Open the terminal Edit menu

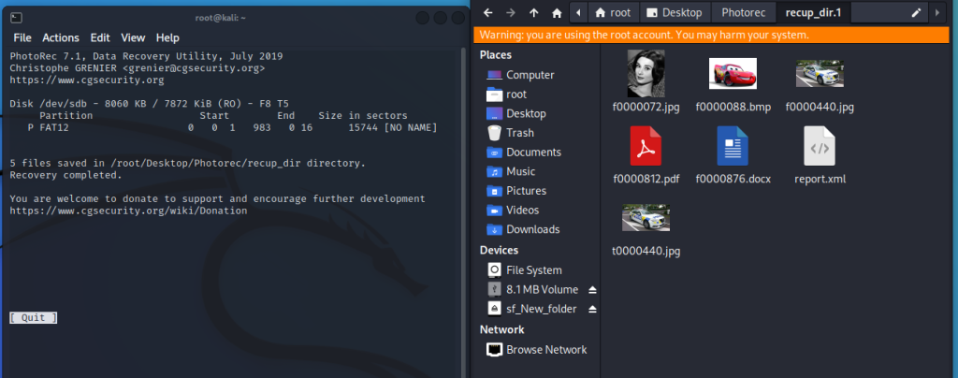[x=100, y=37]
